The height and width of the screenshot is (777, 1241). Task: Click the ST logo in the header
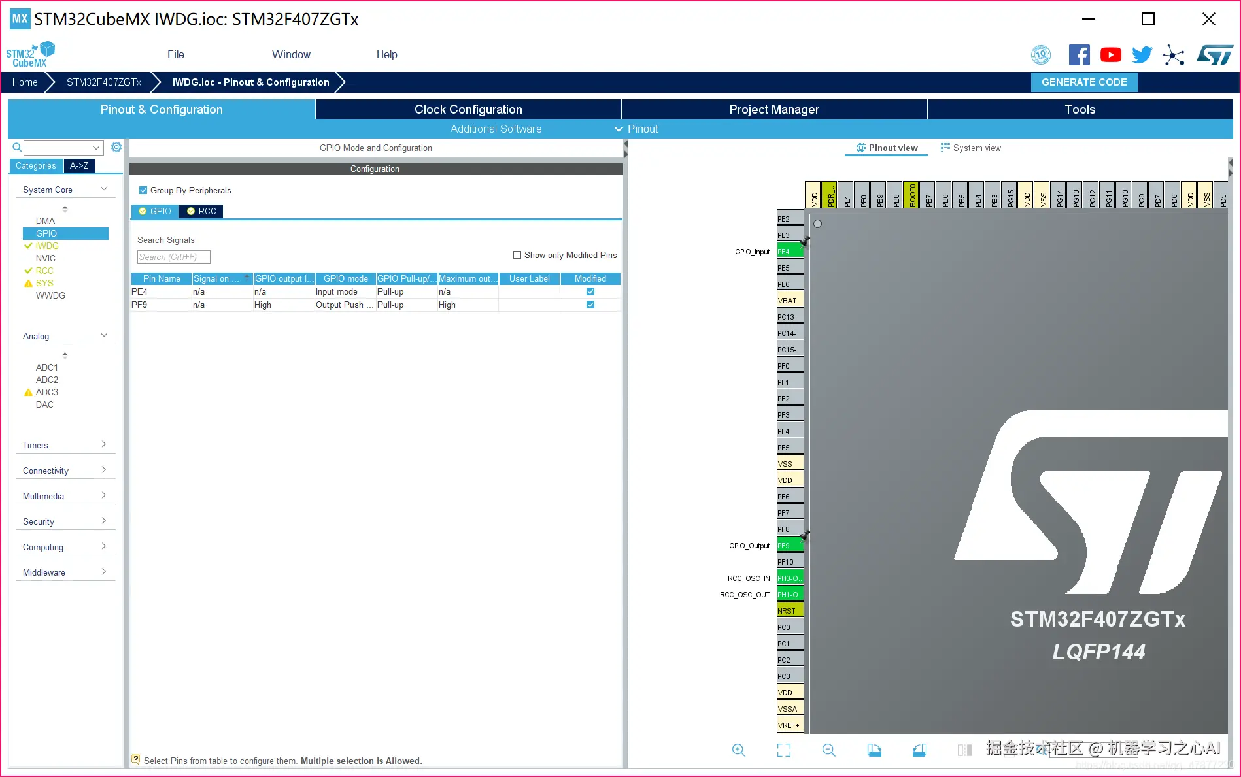(x=1215, y=55)
